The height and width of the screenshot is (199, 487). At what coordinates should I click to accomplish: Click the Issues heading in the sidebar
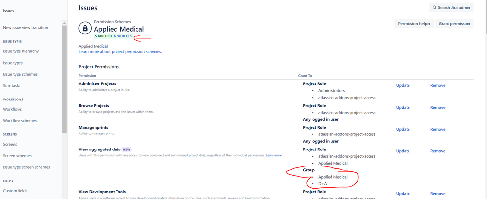pyautogui.click(x=9, y=11)
